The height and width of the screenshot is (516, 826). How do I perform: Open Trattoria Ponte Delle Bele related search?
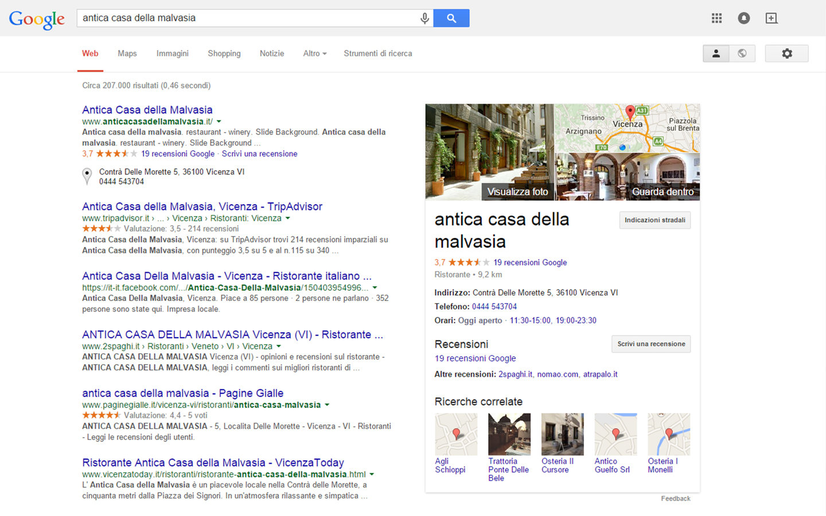coord(509,448)
